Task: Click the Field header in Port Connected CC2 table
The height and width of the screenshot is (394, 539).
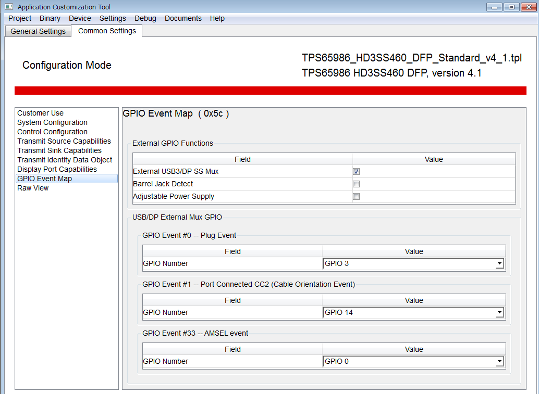Action: pyautogui.click(x=232, y=301)
